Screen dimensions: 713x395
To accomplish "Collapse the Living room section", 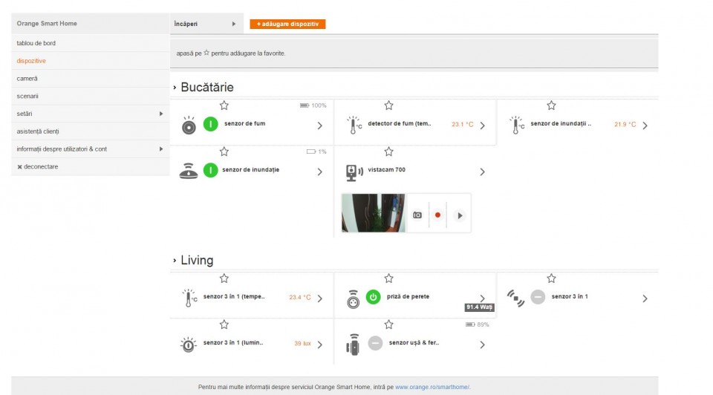I will click(x=175, y=261).
